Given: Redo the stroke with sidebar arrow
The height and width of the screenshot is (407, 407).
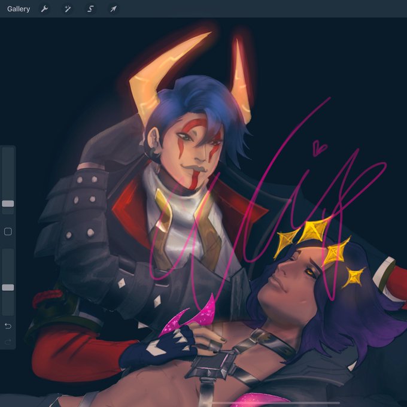Looking at the screenshot, I should coord(8,342).
